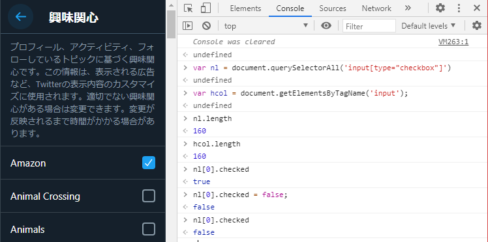Check the Animal Crossing checkbox
Viewport: 488px width, 242px height.
[x=149, y=196]
